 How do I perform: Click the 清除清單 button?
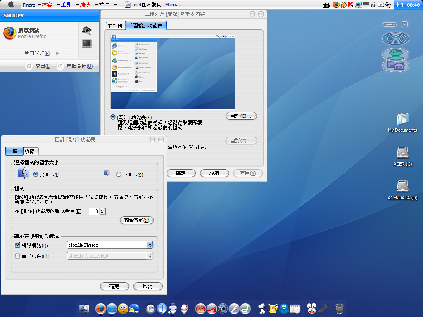pyautogui.click(x=136, y=220)
